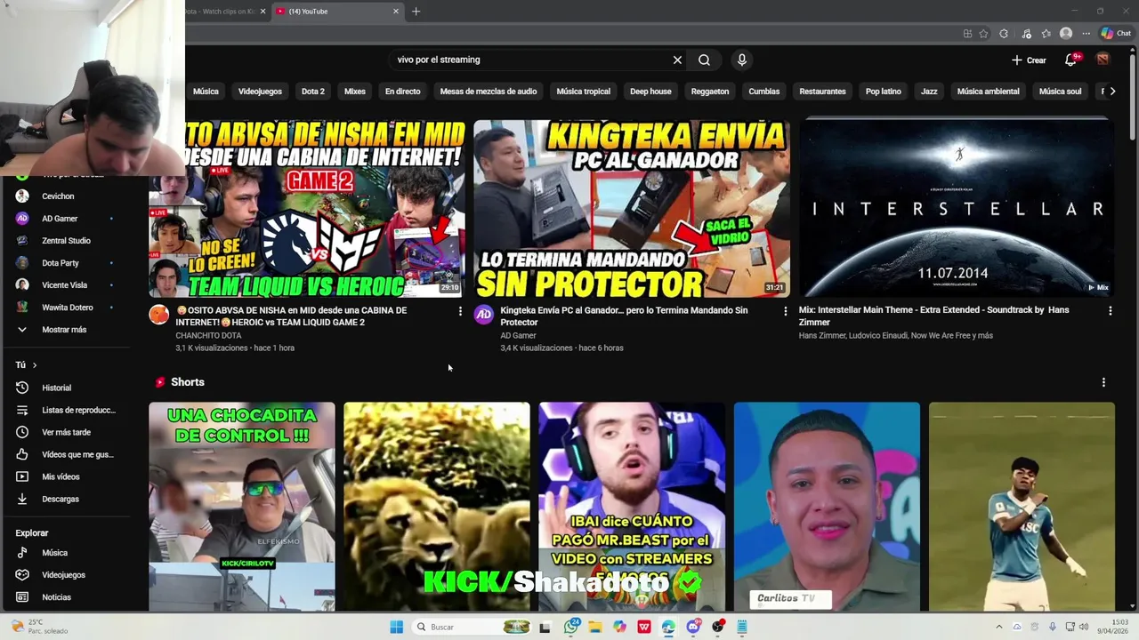Screen dimensions: 1139x640
Task: Open Videos que me gustan
Action: (66, 454)
